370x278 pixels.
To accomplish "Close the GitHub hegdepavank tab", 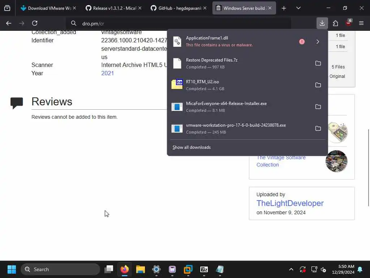I will coord(205,8).
